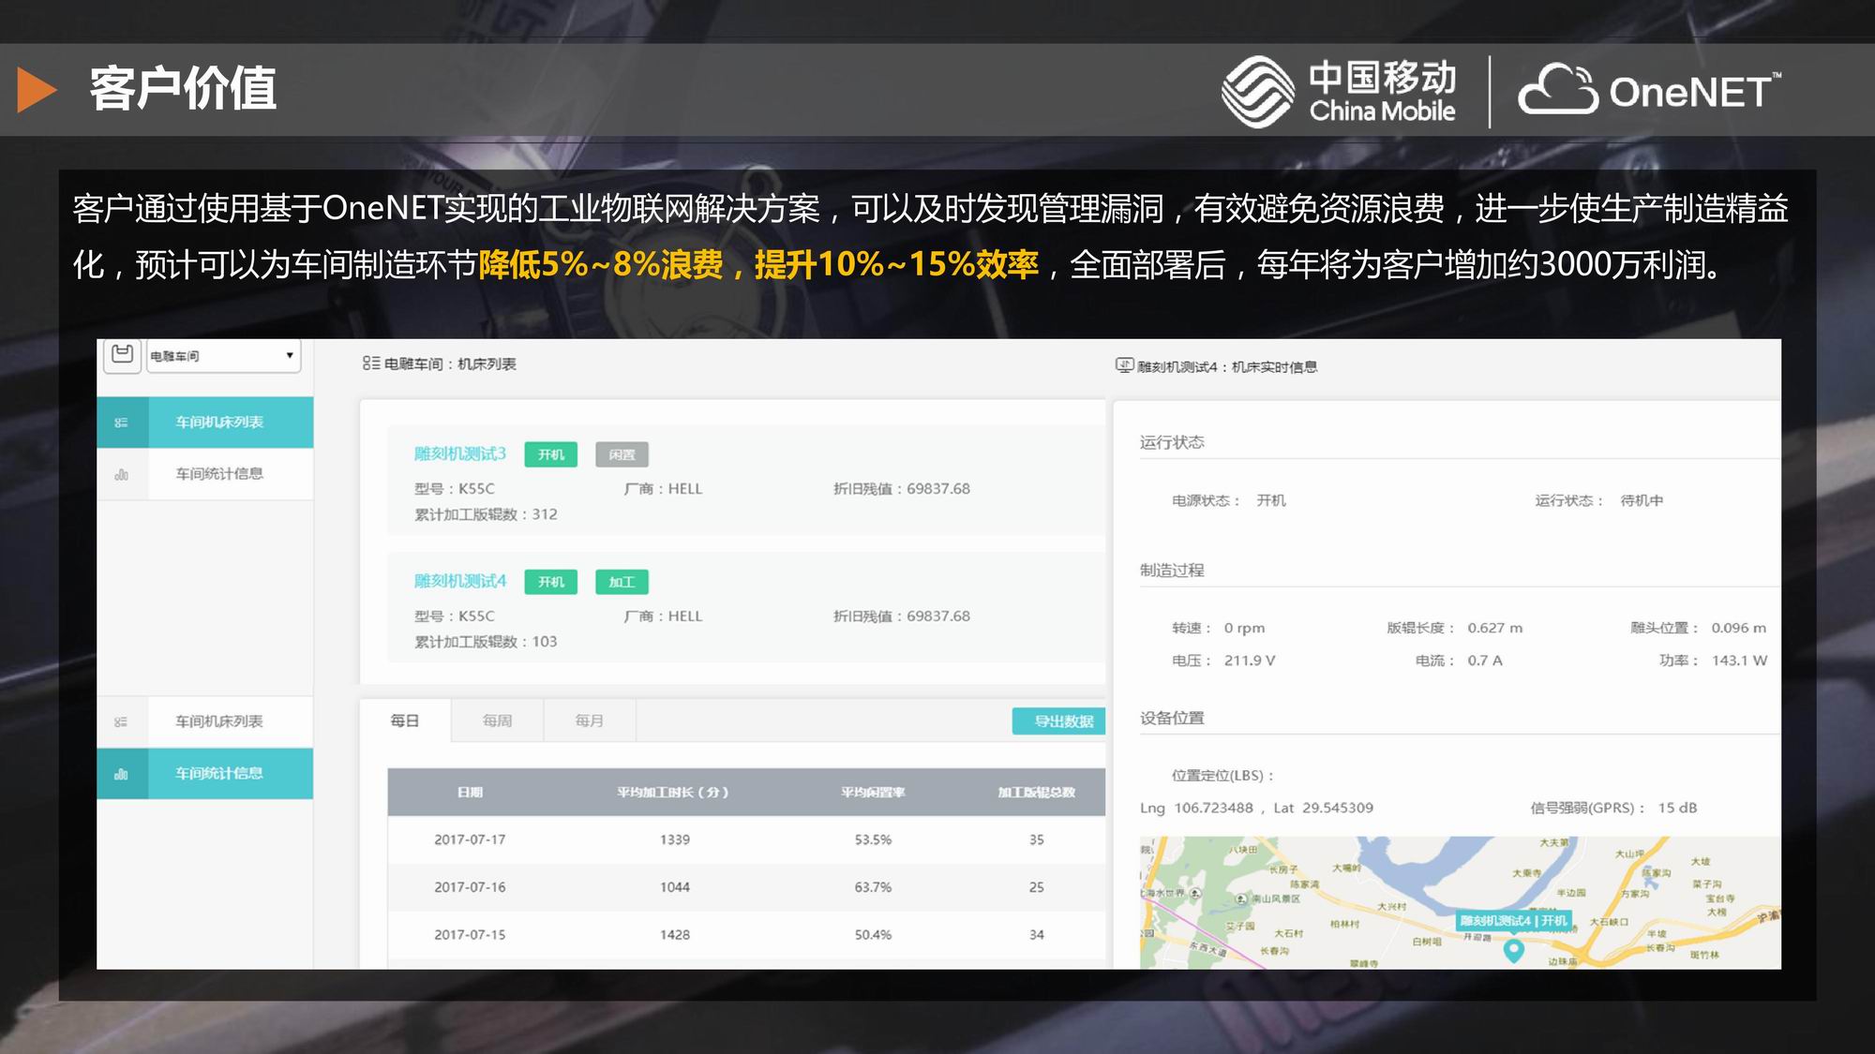
Task: Click map label 雕刻机测试4 | 开机
Action: coord(1513,920)
